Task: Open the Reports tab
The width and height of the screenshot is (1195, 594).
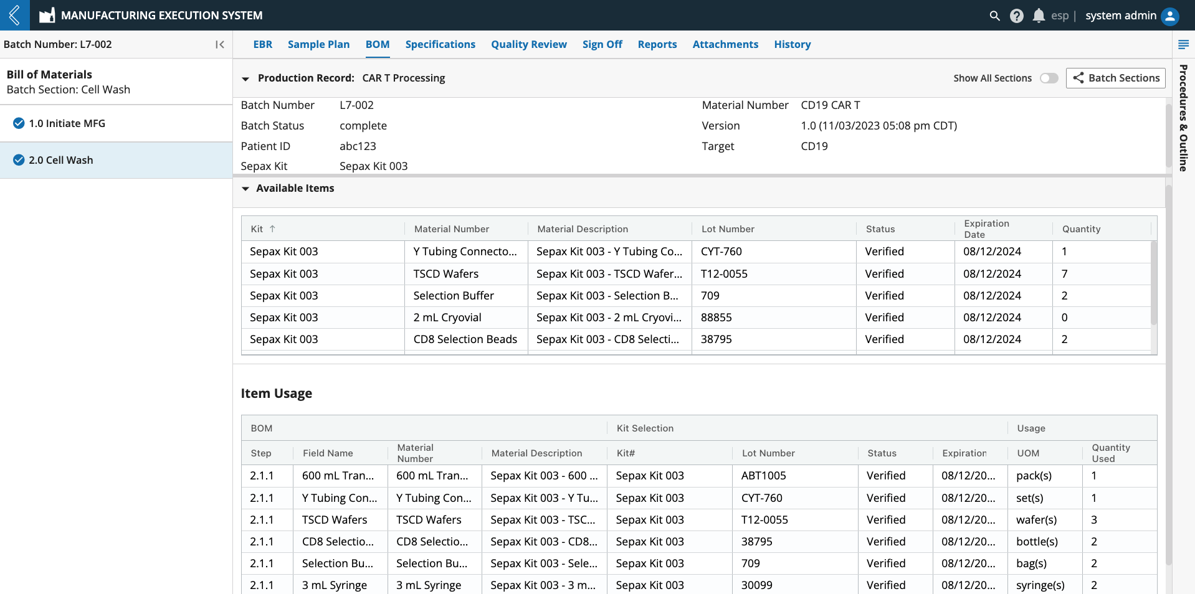Action: 657,44
